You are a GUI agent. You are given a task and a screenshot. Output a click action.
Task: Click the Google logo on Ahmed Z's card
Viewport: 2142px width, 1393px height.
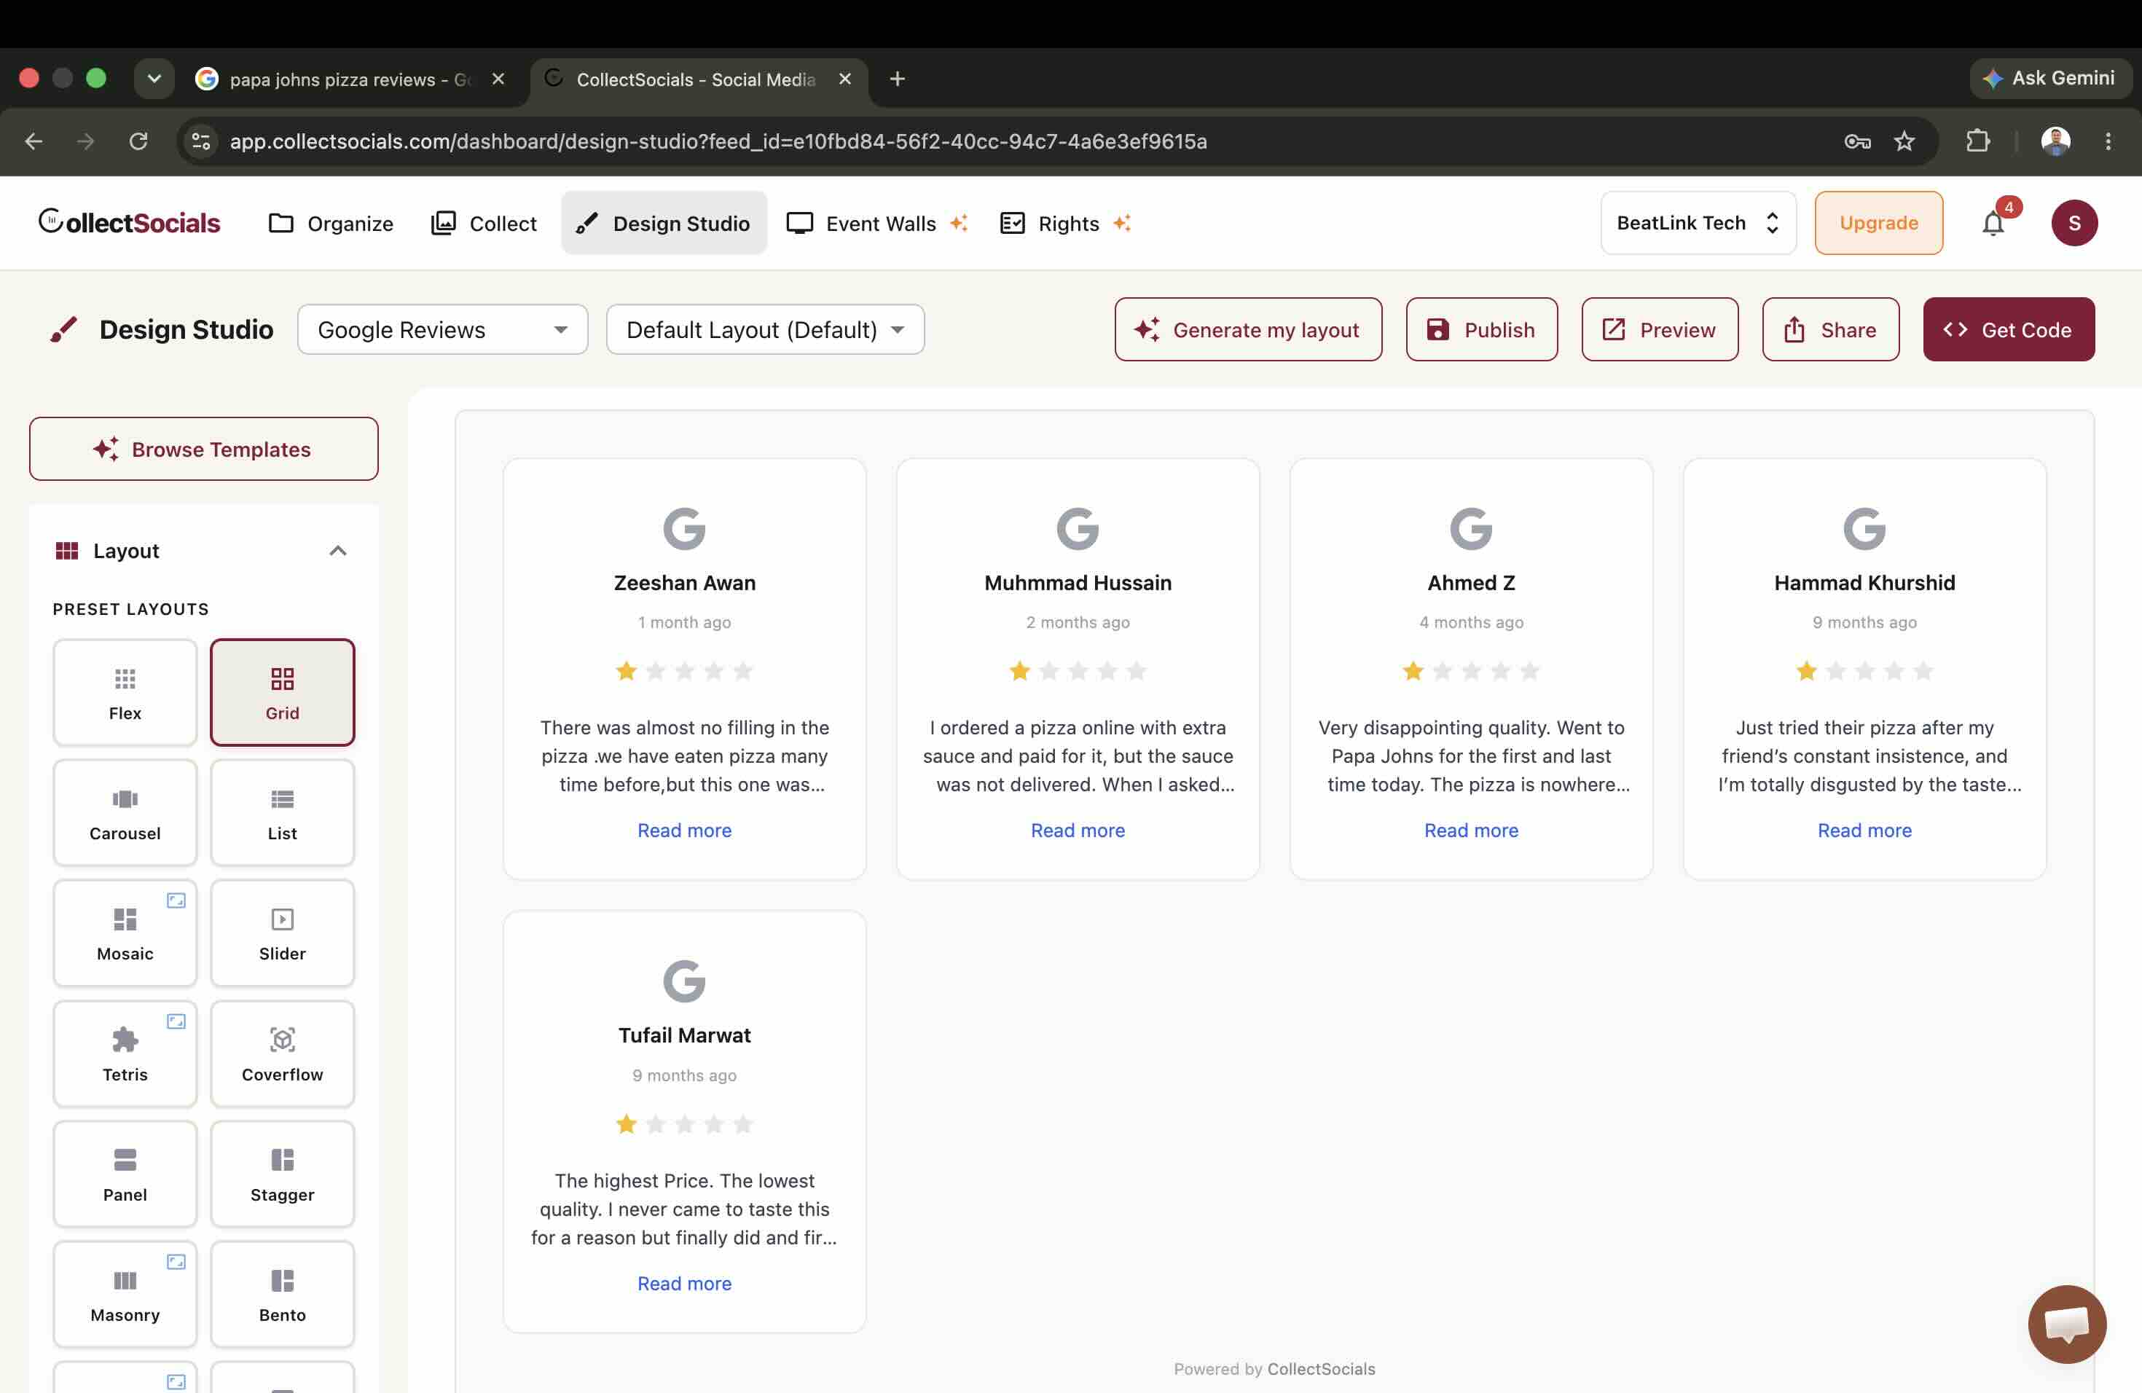1470,528
